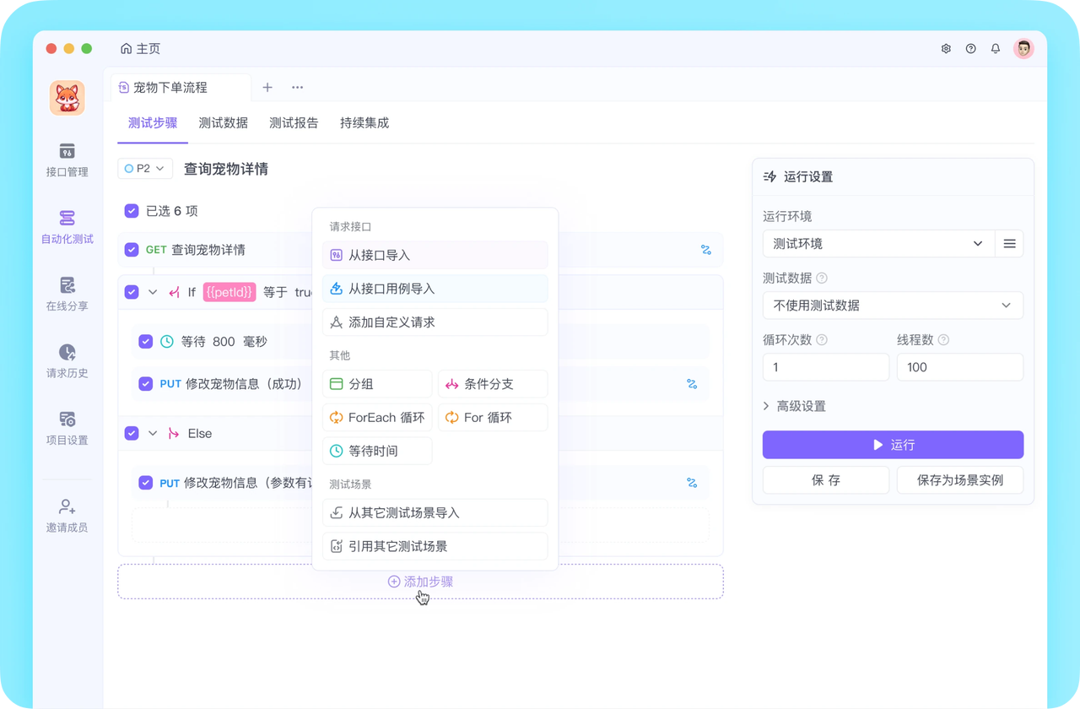Open the 不使用测试数据 dropdown
The image size is (1080, 709).
893,305
